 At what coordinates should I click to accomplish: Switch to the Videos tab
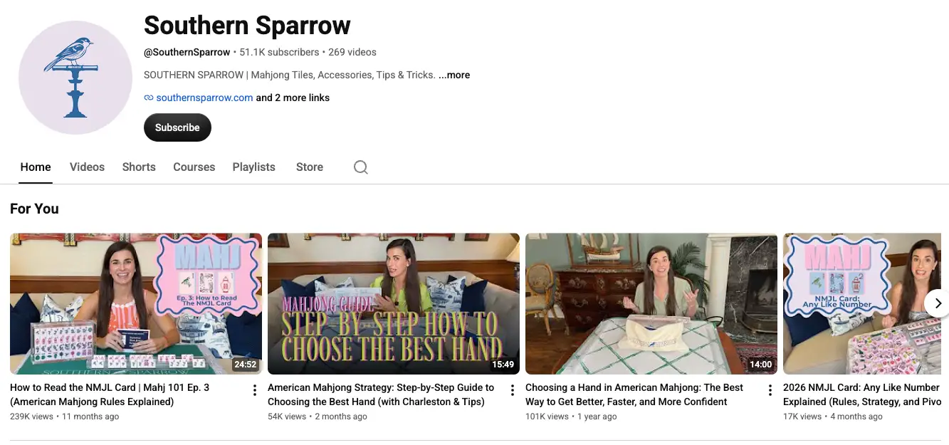click(87, 167)
